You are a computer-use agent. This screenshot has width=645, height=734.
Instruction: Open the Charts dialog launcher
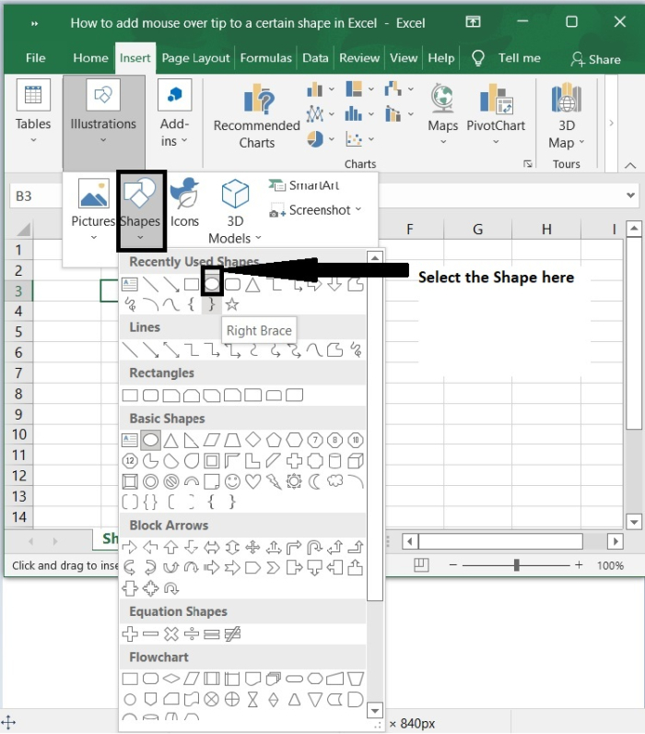click(528, 164)
